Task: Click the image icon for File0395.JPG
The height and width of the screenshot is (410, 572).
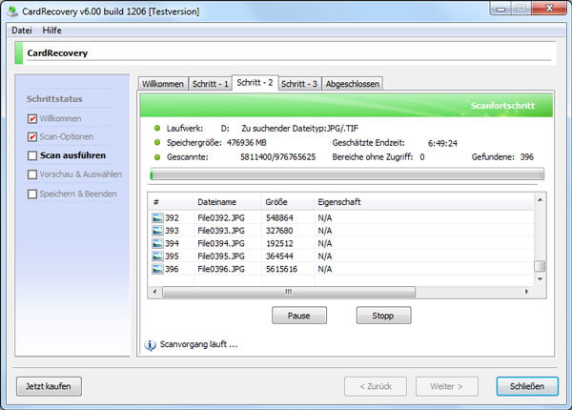Action: [x=158, y=256]
